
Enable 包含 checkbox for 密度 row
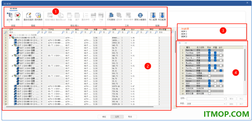(209, 63)
